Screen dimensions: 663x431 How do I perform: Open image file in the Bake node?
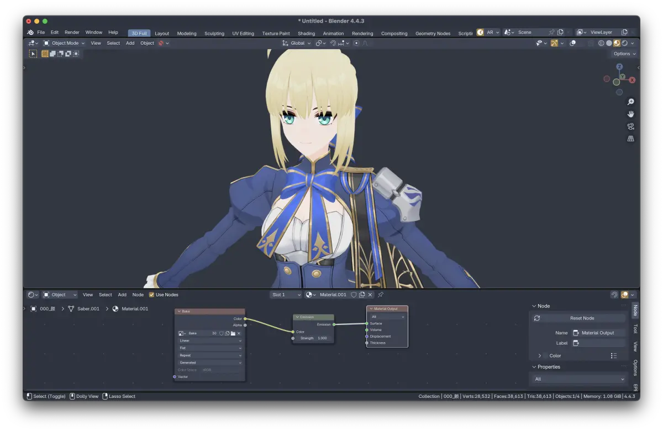[233, 333]
